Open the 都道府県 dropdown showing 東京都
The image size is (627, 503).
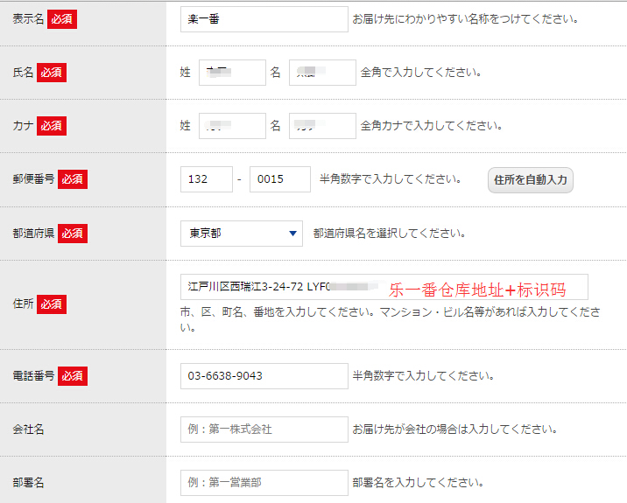pyautogui.click(x=241, y=234)
